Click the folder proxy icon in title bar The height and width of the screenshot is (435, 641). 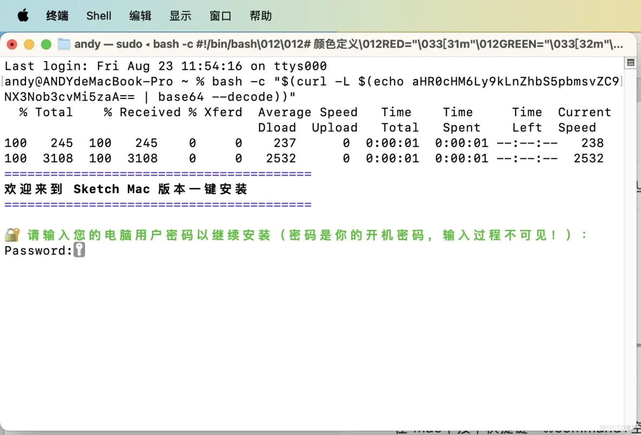64,44
